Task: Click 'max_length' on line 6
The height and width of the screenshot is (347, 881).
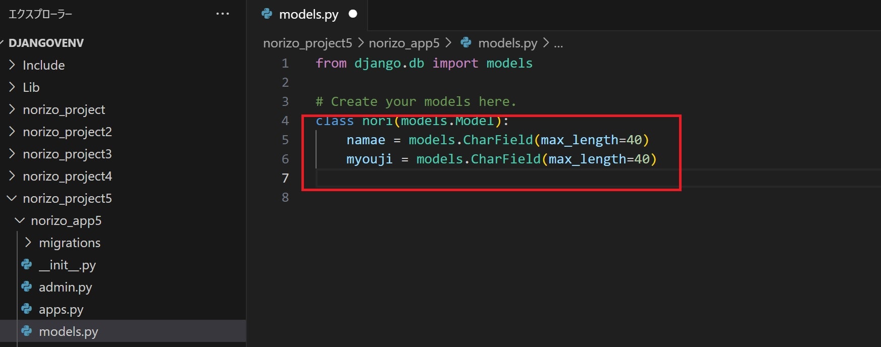Action: [x=587, y=159]
